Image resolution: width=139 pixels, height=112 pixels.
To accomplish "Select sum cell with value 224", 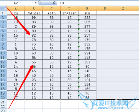I will pos(87,53).
